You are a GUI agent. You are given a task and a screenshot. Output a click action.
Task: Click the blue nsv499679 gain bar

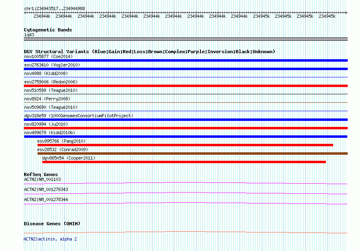[x=186, y=137]
